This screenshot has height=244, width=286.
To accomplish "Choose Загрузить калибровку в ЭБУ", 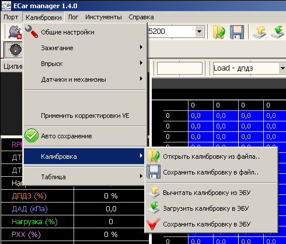I will (x=211, y=208).
